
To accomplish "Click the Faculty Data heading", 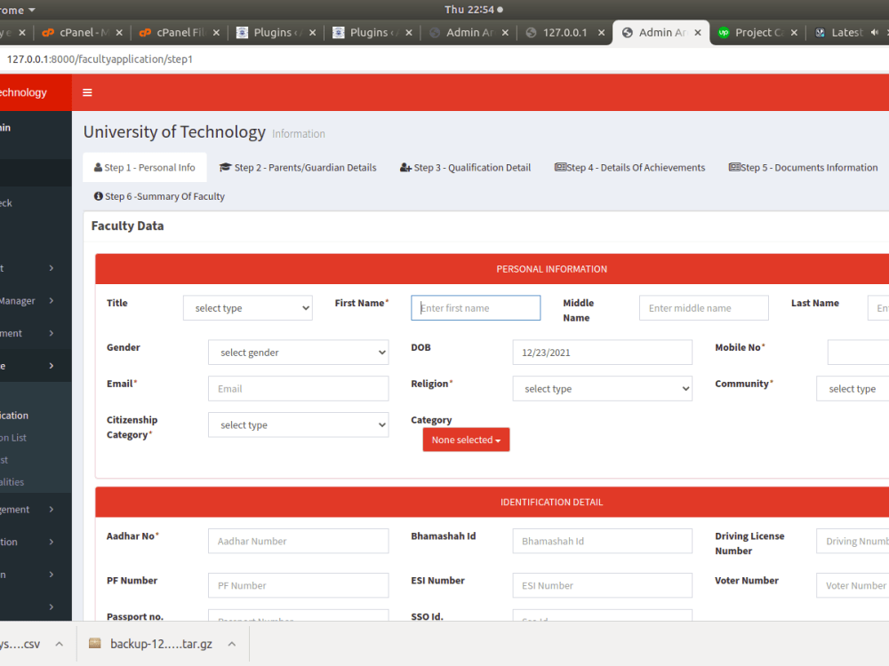I will pyautogui.click(x=127, y=226).
